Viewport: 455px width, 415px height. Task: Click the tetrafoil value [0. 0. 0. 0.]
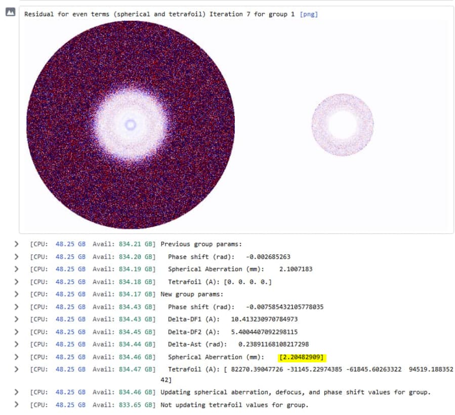pos(247,282)
